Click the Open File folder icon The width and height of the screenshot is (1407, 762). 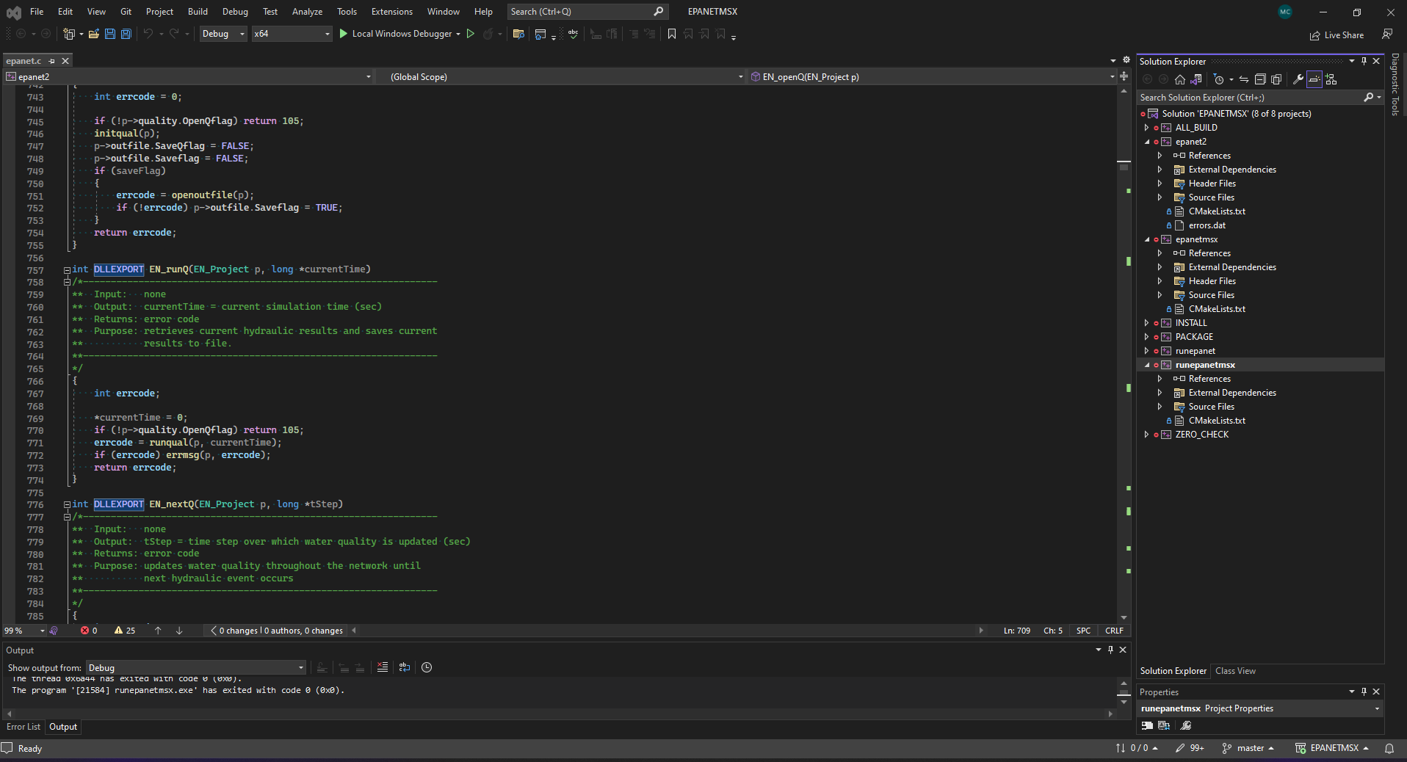click(94, 34)
